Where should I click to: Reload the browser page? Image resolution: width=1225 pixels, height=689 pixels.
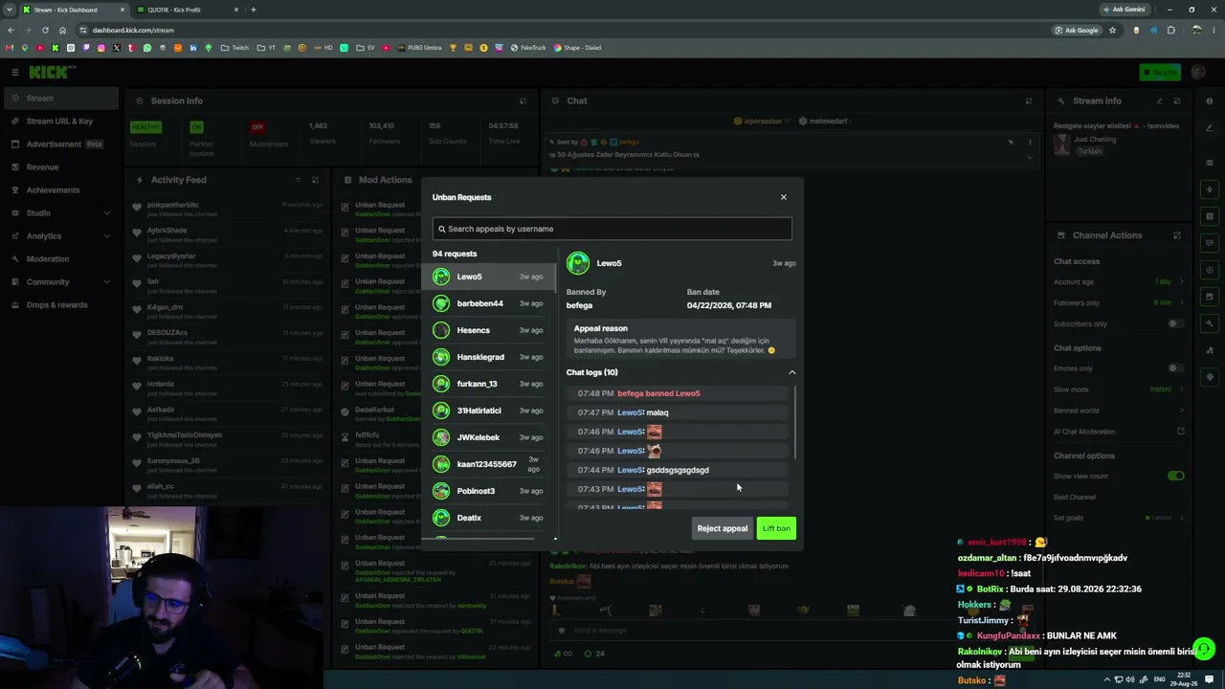tap(45, 30)
